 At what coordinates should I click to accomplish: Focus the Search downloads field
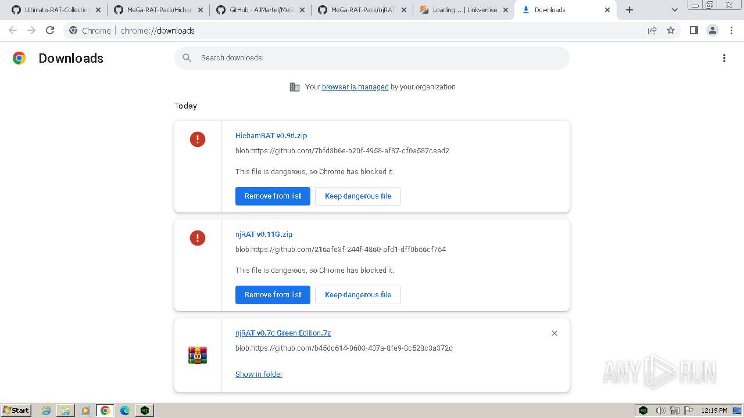coord(372,58)
